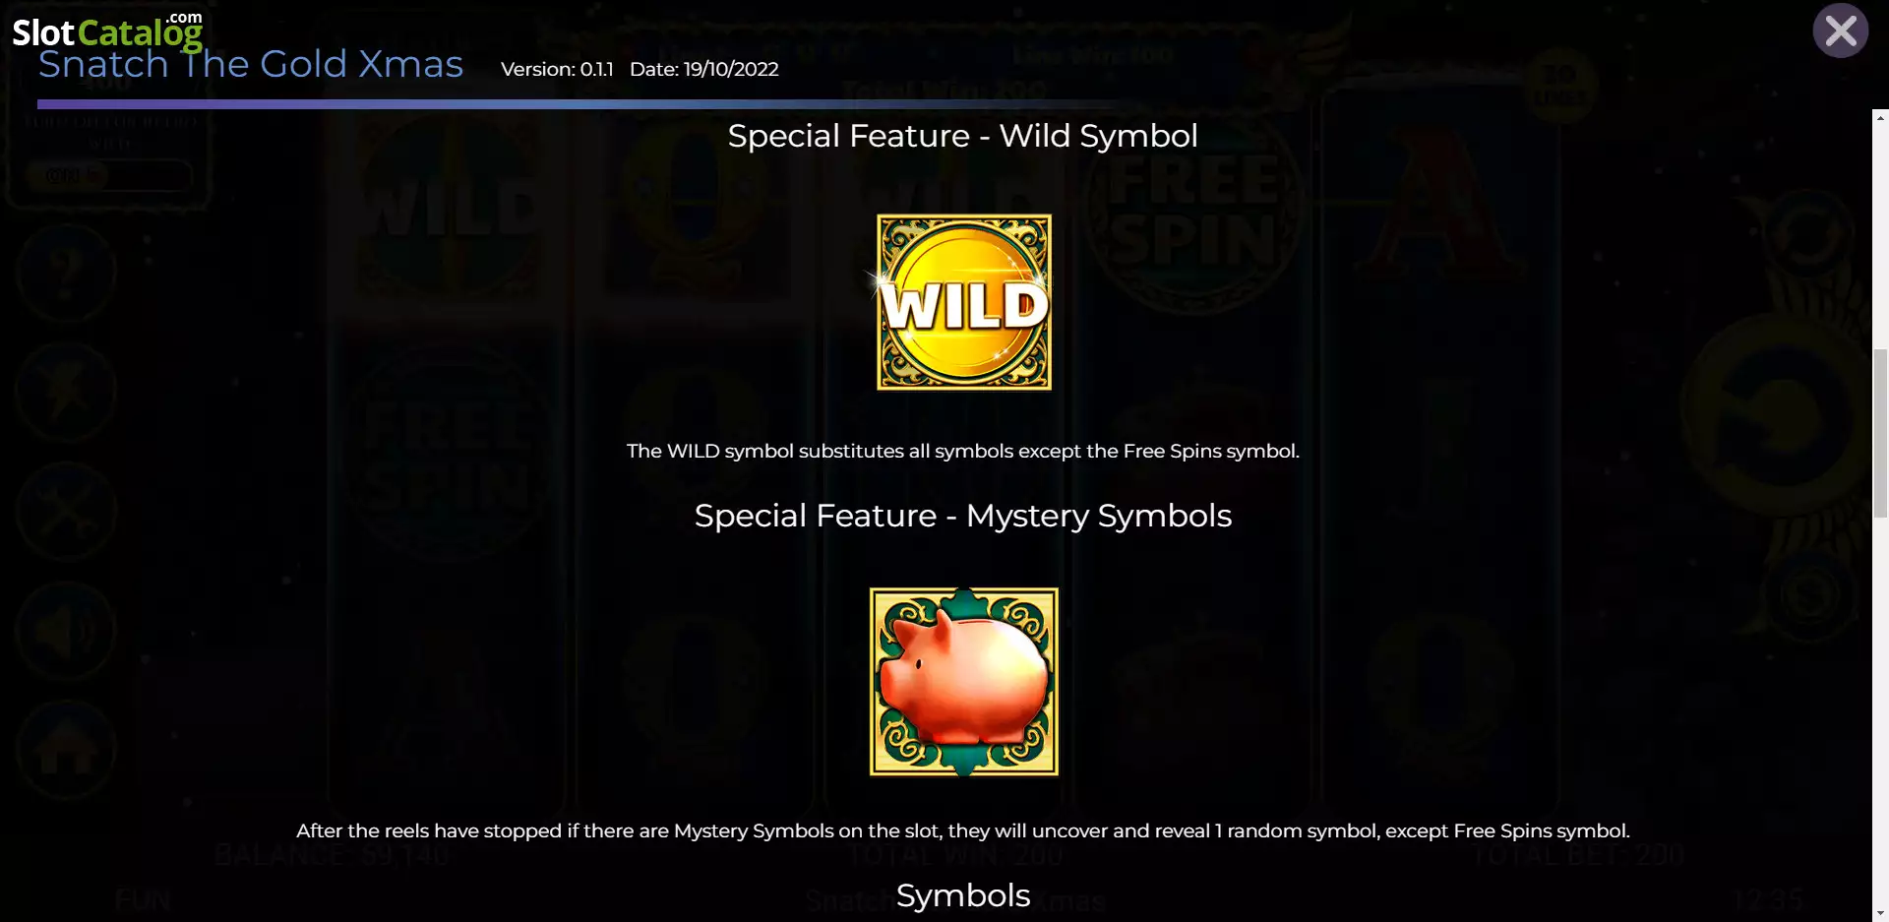Select the Special Feature - Wild Symbol heading
The height and width of the screenshot is (922, 1889).
(x=963, y=136)
